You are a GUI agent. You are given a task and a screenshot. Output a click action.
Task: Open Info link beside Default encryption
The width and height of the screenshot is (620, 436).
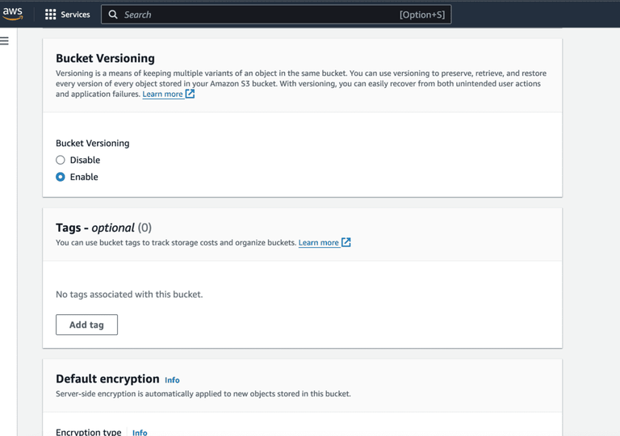click(x=172, y=380)
